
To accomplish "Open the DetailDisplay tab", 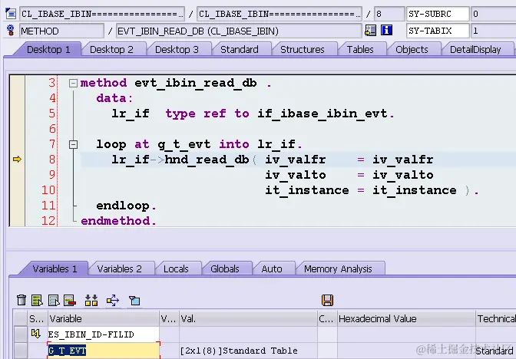I will [475, 50].
